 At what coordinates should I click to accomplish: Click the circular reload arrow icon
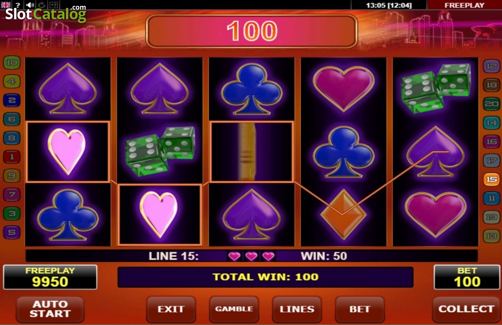42,5
